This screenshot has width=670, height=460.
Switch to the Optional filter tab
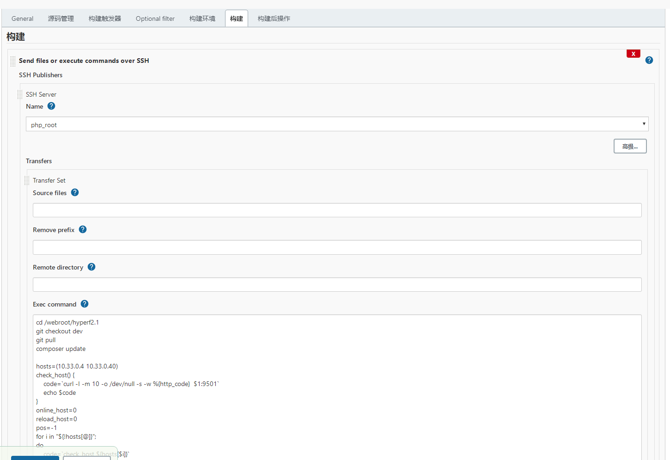pyautogui.click(x=155, y=18)
